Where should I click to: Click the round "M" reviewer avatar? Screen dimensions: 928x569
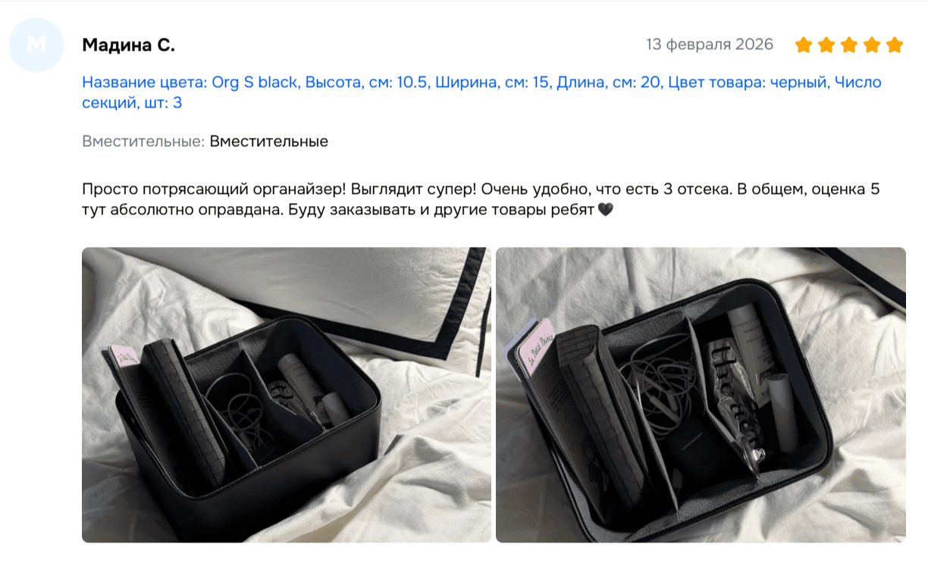[36, 45]
